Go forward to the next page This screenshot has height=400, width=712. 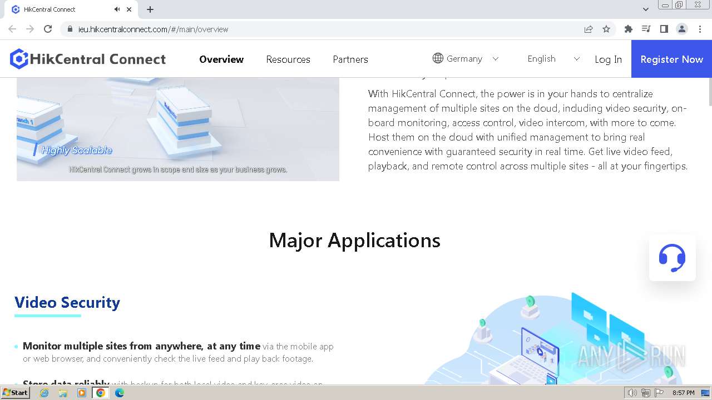(x=30, y=29)
